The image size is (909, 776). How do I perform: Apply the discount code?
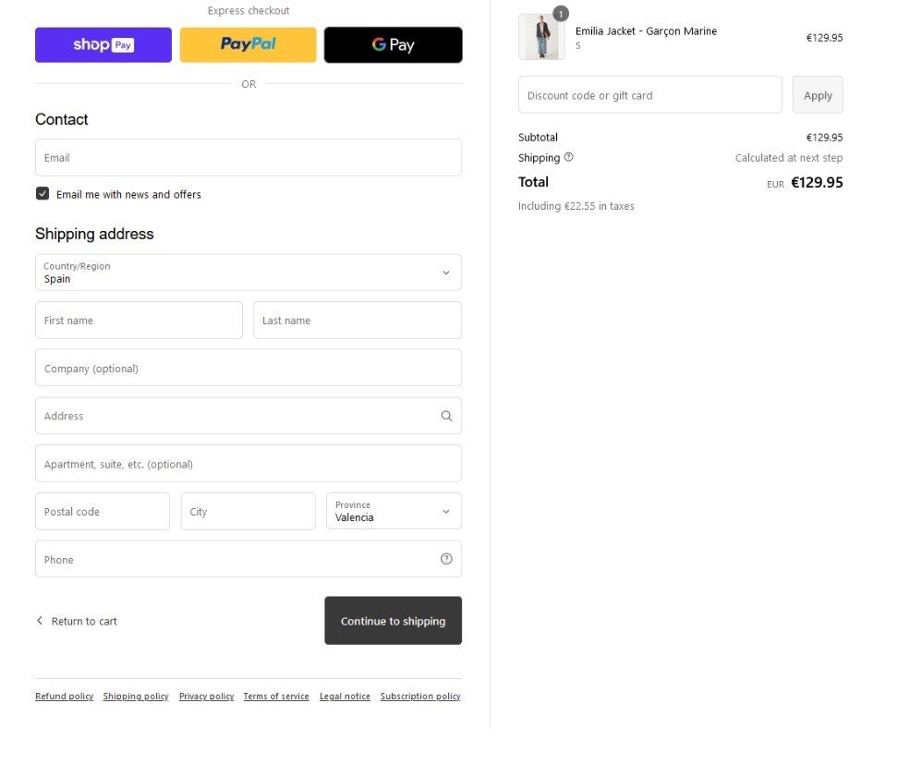click(x=818, y=95)
